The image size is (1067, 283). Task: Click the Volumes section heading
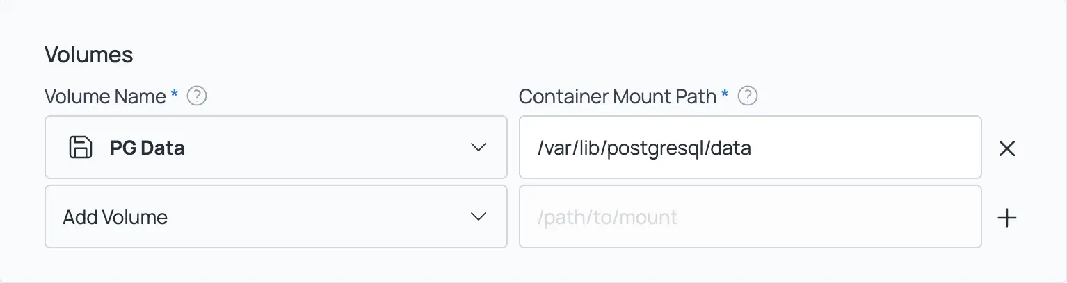click(88, 55)
